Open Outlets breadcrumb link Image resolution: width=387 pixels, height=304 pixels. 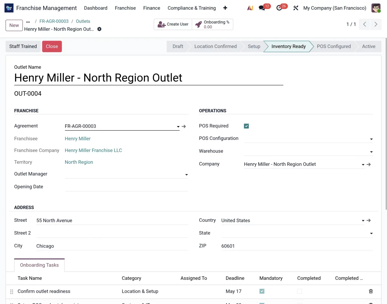83,21
